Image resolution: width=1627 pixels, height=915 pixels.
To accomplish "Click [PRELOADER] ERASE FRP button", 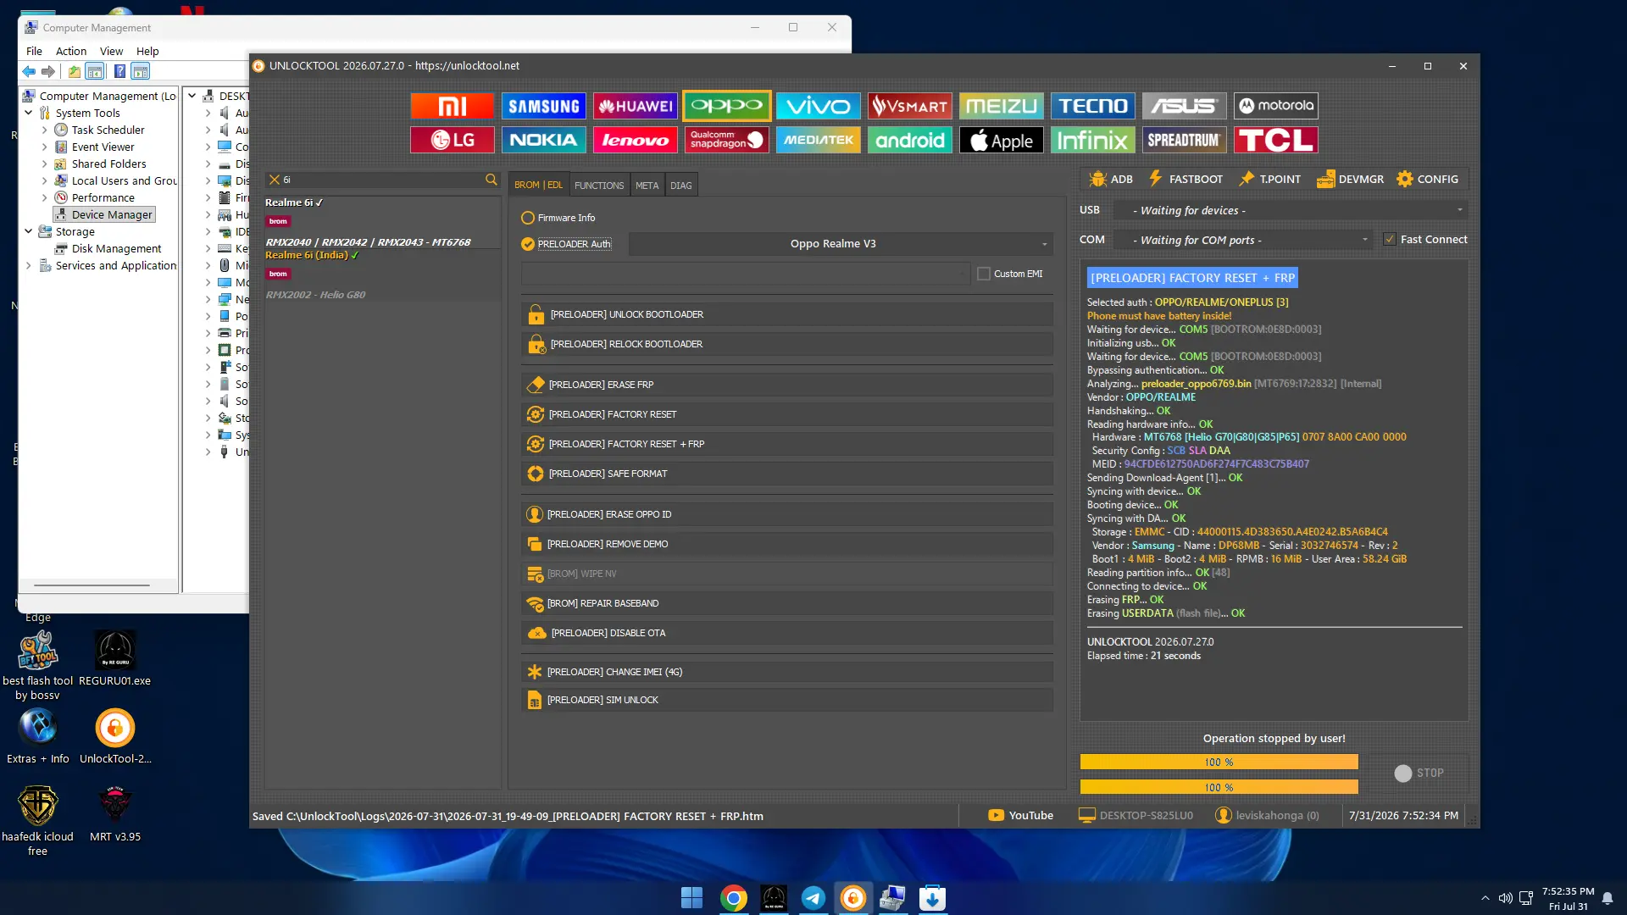I will 787,385.
